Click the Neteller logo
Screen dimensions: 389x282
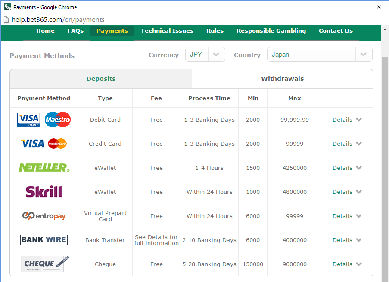[44, 168]
